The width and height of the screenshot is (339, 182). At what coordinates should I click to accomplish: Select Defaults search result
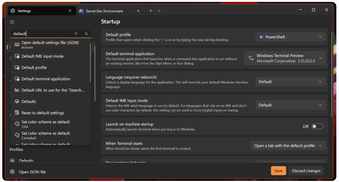click(x=50, y=101)
